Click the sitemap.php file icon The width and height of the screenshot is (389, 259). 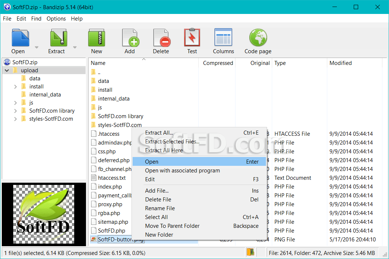(94, 222)
